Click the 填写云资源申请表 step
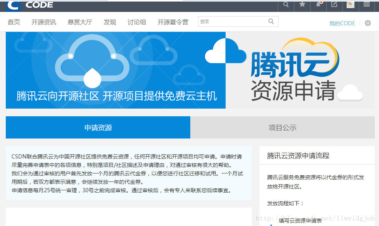379x226 pixels. 300,221
